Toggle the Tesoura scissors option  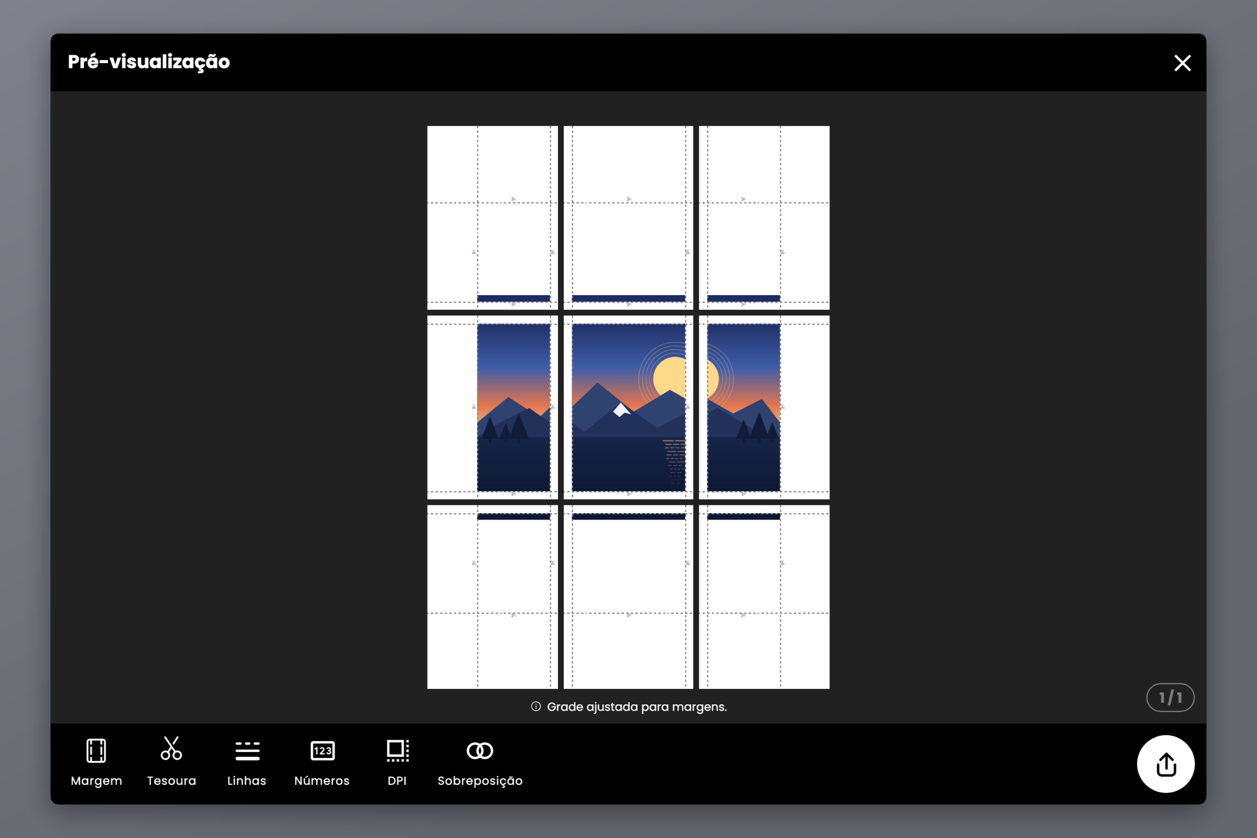(171, 763)
